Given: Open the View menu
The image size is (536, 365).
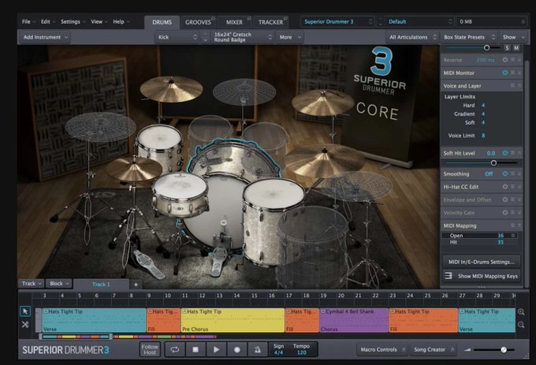Looking at the screenshot, I should (x=99, y=21).
